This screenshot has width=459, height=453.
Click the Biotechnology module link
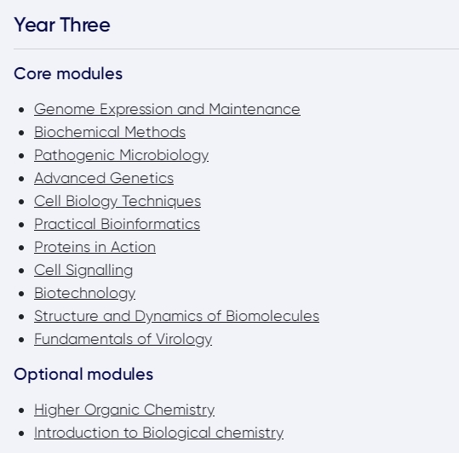(84, 293)
